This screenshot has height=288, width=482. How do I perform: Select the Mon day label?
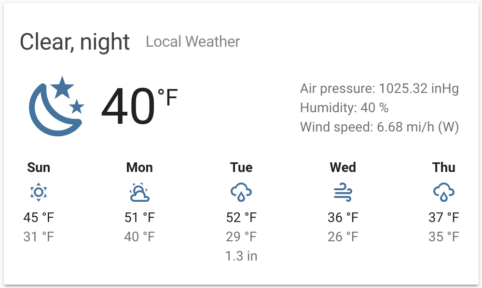pos(139,168)
